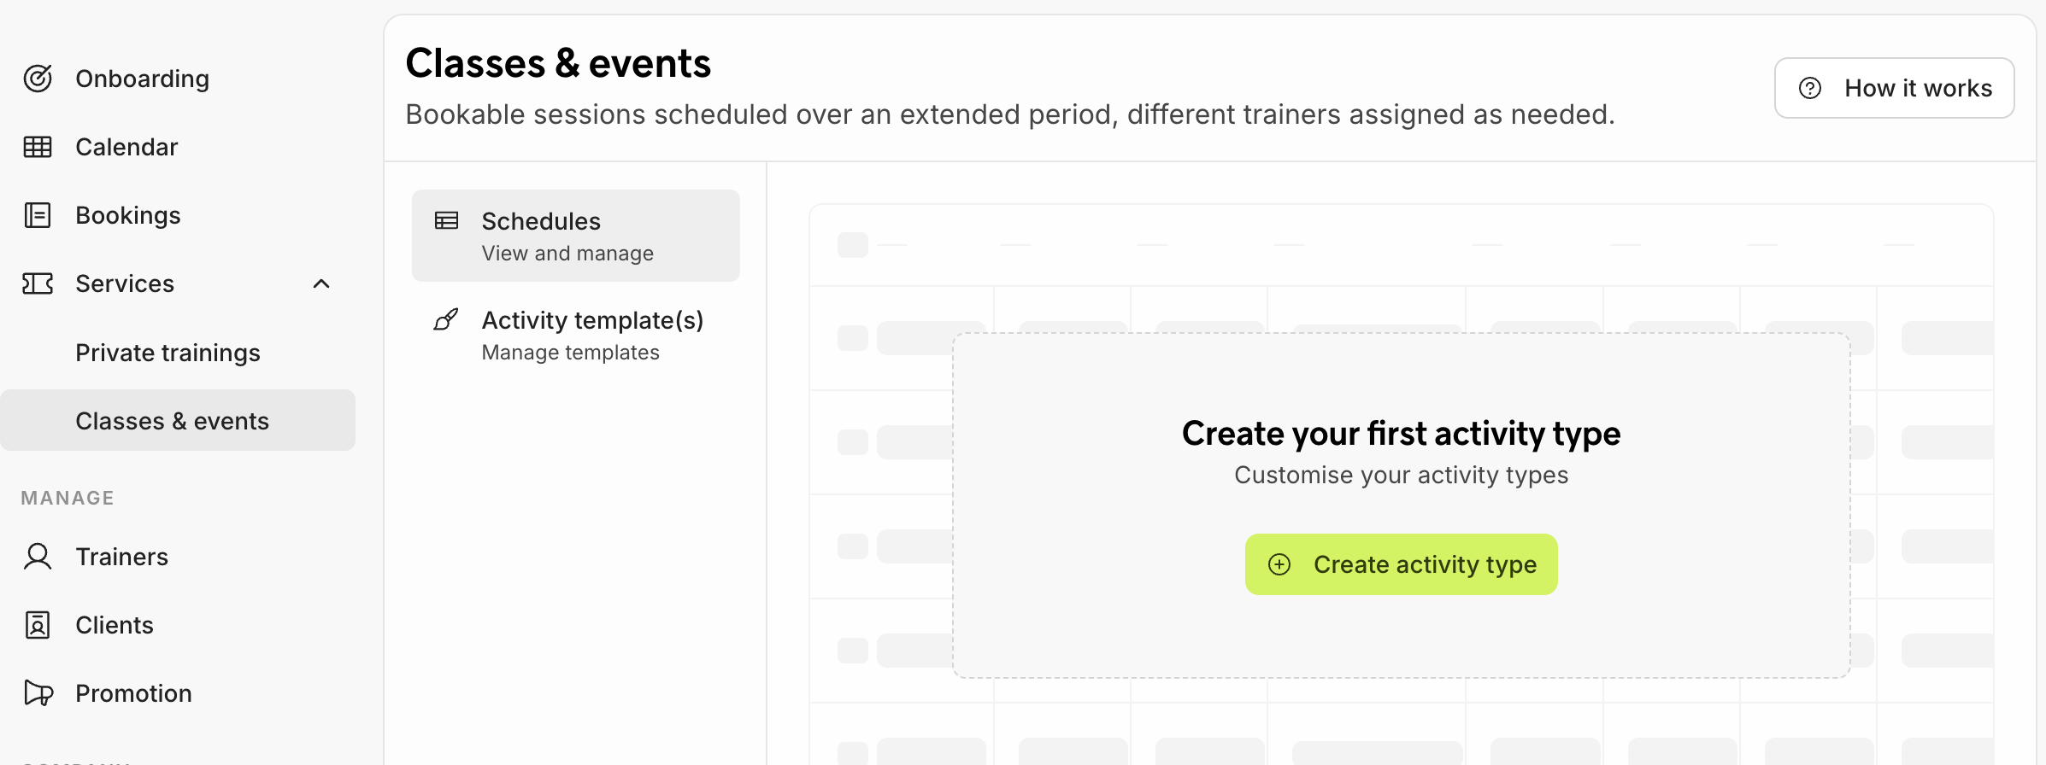Screen dimensions: 2046x765
Task: Open Private trainings under Services
Action: coord(168,353)
